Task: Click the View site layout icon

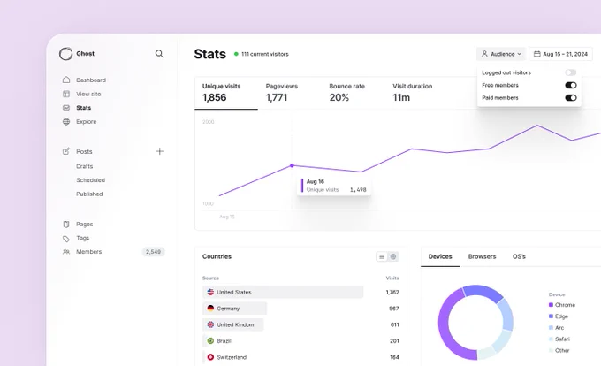Action: [66, 94]
